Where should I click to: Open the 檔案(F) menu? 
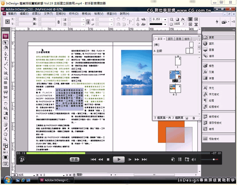[x=12, y=14]
